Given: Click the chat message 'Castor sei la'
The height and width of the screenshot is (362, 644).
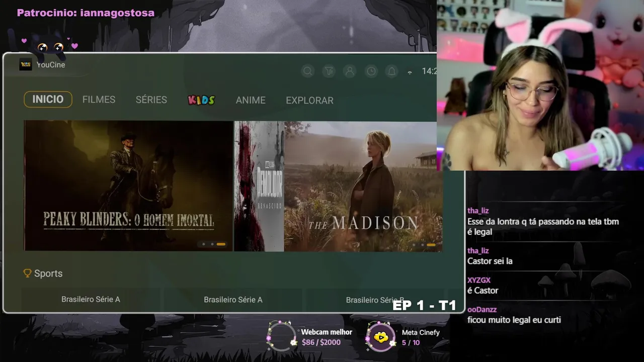Looking at the screenshot, I should [x=490, y=261].
